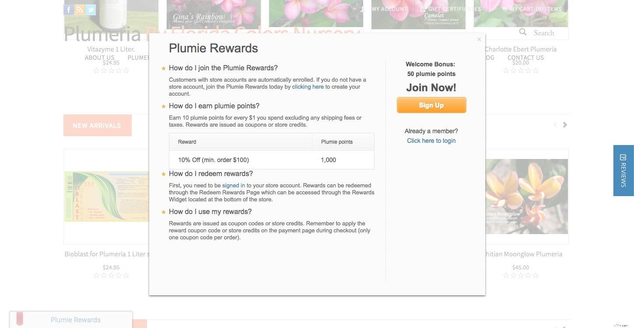The image size is (634, 328).
Task: Click the left carousel arrow
Action: 555,124
